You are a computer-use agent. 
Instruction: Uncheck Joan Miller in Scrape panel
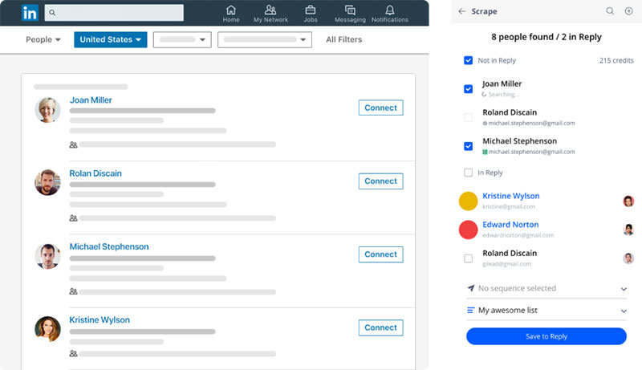click(x=469, y=89)
